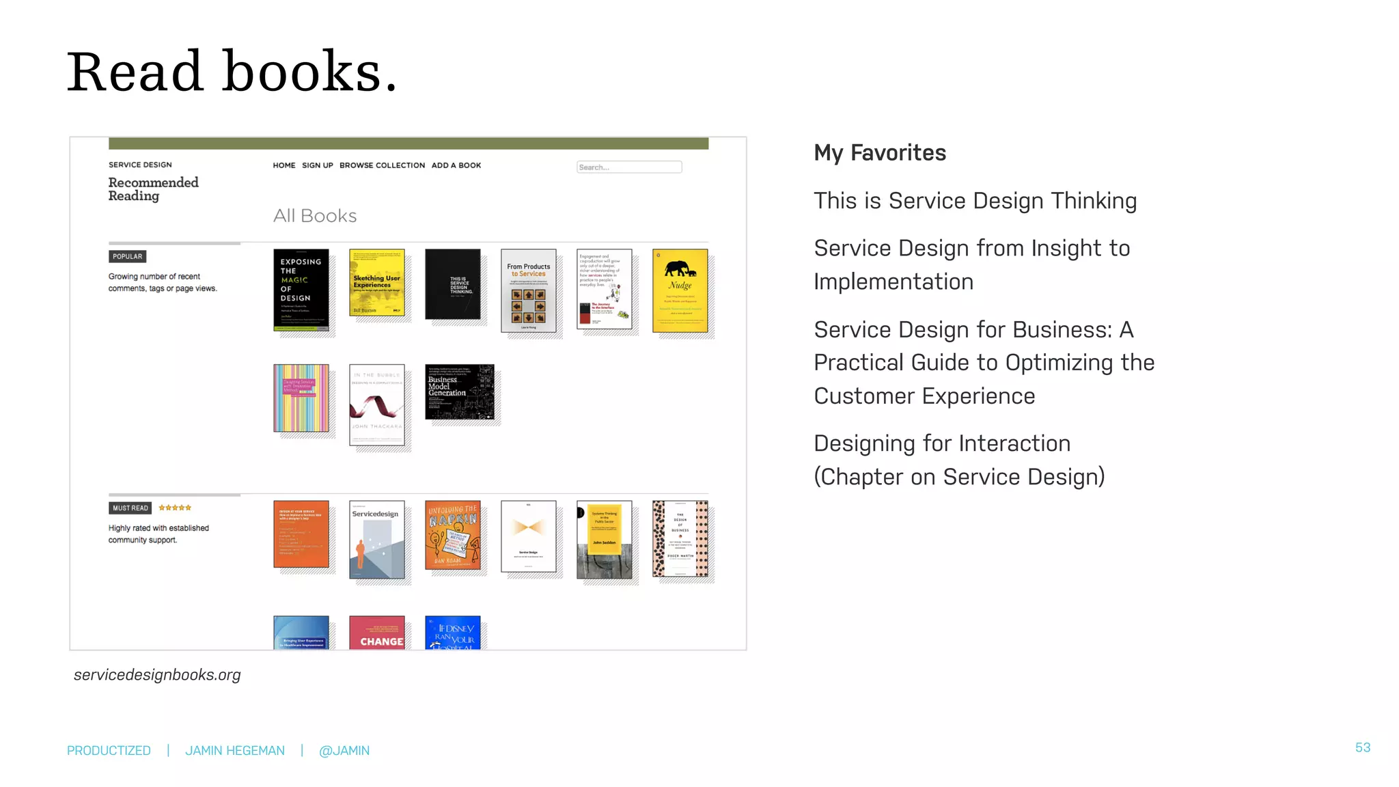The height and width of the screenshot is (787, 1399).
Task: Click the All Books heading
Action: point(315,216)
